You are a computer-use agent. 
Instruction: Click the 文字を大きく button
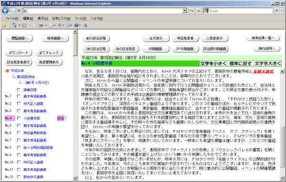(268, 63)
